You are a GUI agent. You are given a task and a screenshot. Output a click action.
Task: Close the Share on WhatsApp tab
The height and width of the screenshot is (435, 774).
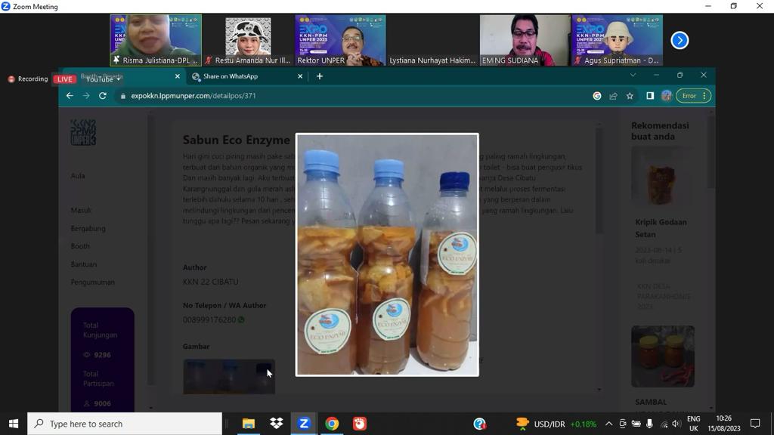click(300, 76)
